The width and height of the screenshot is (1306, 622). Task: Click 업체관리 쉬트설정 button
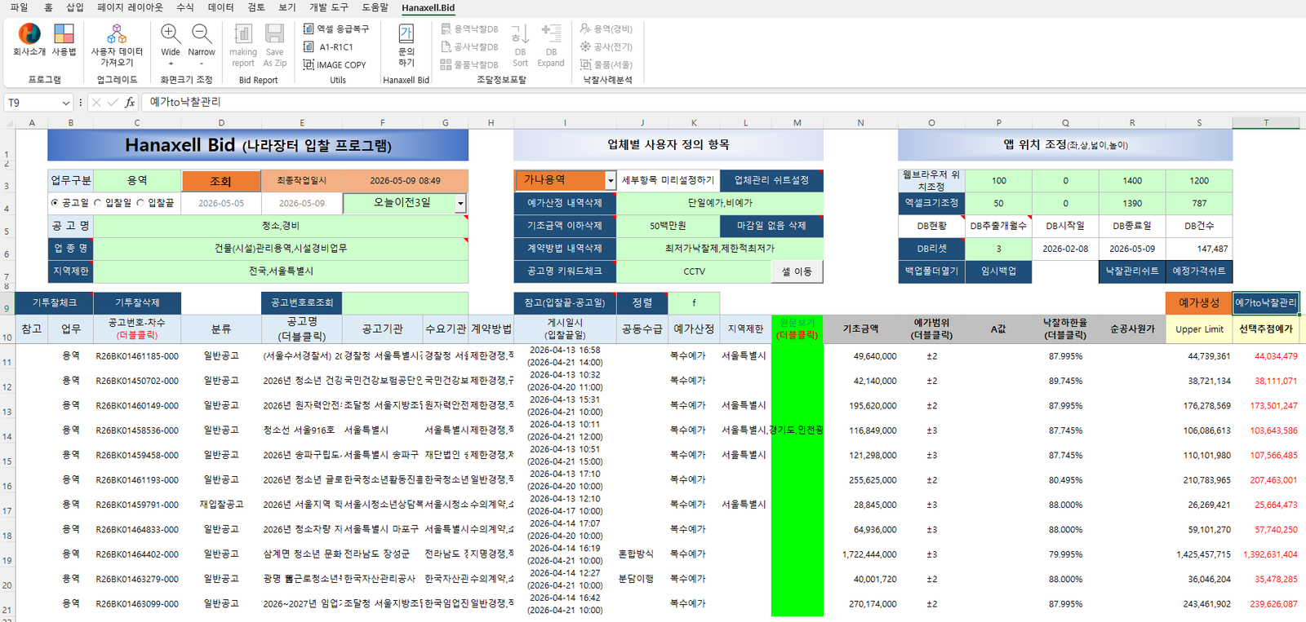coord(771,180)
